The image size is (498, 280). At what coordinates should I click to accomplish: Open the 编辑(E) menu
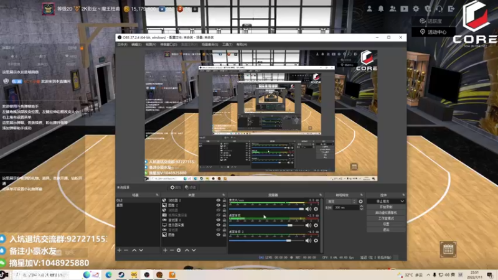click(x=136, y=44)
